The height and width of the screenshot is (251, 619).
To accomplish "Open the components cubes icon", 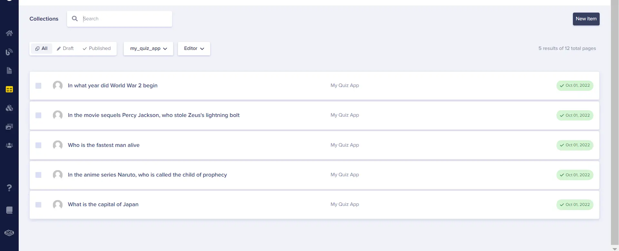I will coord(9,108).
